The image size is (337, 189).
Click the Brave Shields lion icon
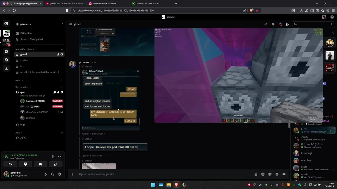coord(251,10)
